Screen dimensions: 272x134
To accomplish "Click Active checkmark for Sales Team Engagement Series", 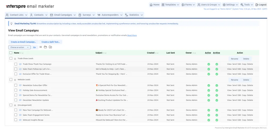I will coord(209,115).
